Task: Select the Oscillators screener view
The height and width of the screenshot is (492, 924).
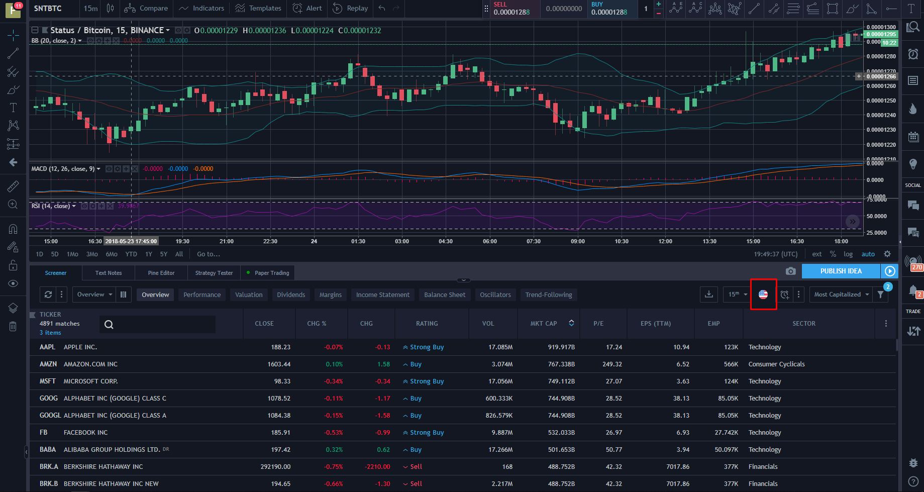Action: click(495, 295)
